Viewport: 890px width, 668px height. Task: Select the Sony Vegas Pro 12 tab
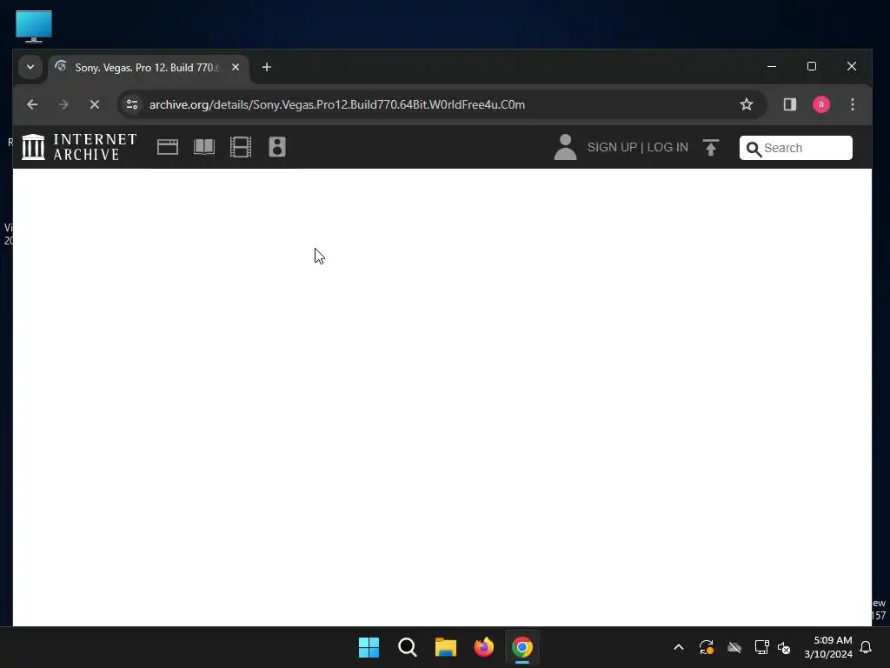click(148, 68)
